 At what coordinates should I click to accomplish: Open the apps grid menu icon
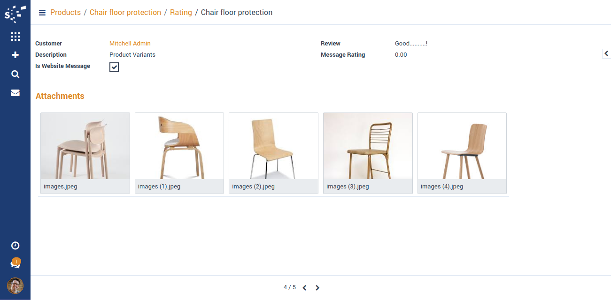coord(15,37)
